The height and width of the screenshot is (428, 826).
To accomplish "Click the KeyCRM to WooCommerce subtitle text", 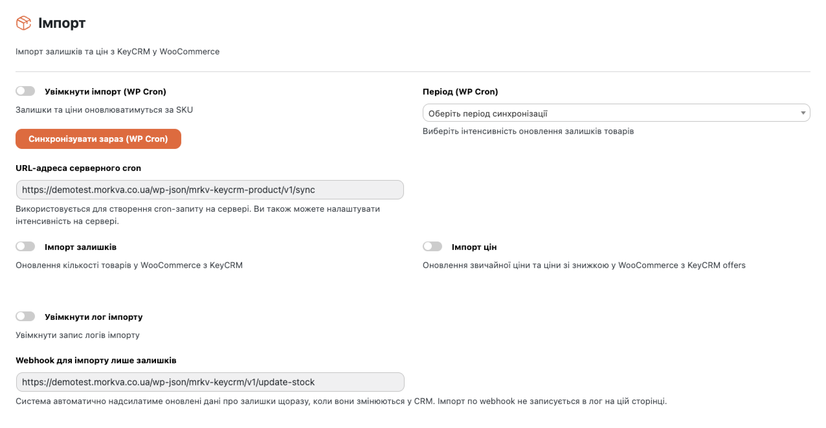I will click(117, 51).
